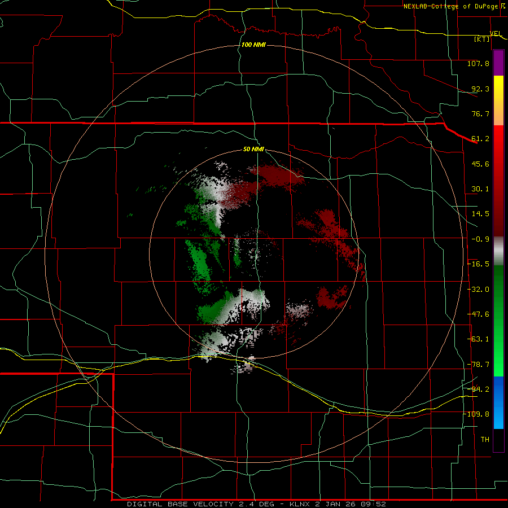Pick the blue segment of the color bar
This screenshot has width=508, height=508.
click(498, 402)
